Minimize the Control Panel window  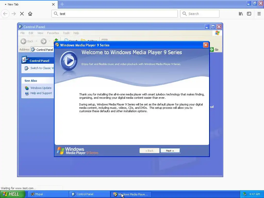click(207, 27)
